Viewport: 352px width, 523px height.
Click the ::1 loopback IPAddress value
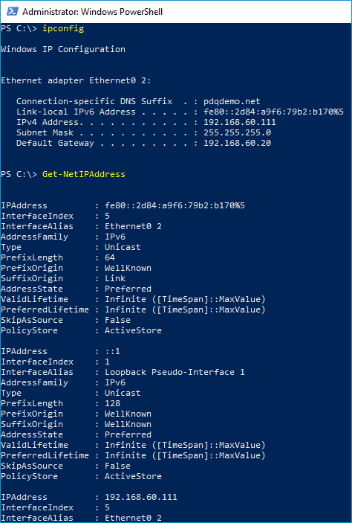coord(113,351)
